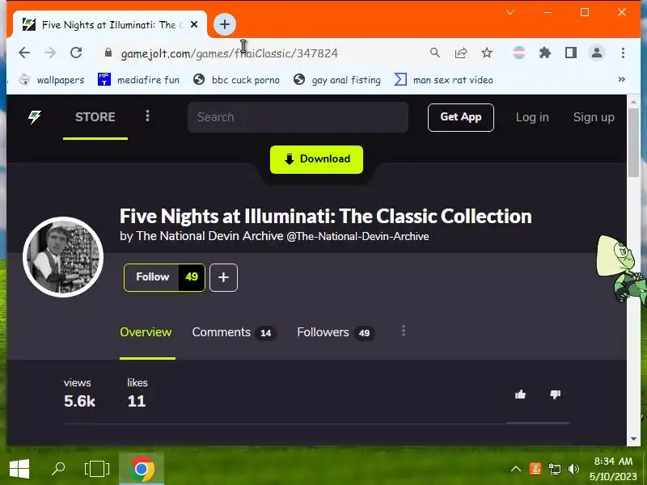Show hidden system tray icons

click(516, 469)
